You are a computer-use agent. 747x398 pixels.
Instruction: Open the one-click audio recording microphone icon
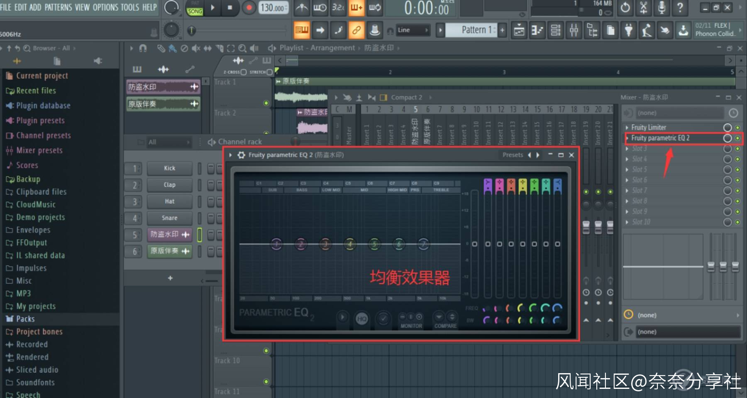[662, 7]
